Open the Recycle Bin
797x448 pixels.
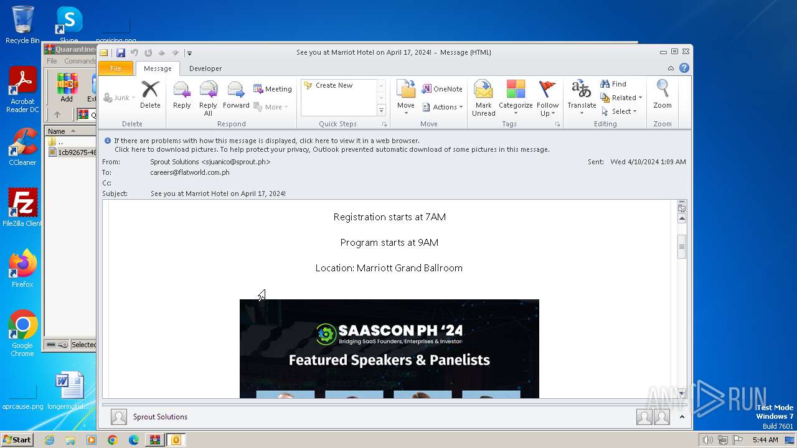click(x=22, y=26)
